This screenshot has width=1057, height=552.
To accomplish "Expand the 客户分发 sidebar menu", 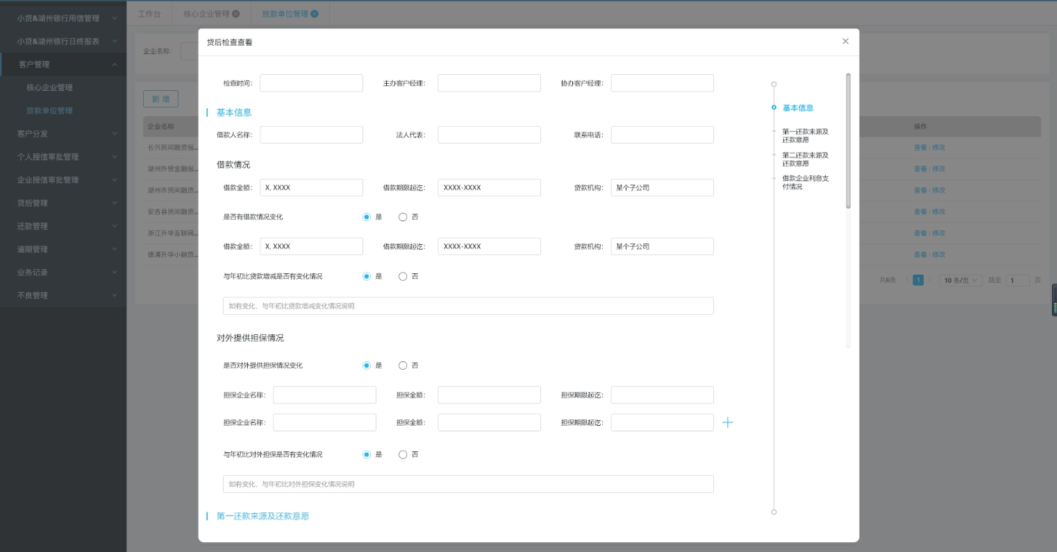I will click(x=63, y=134).
